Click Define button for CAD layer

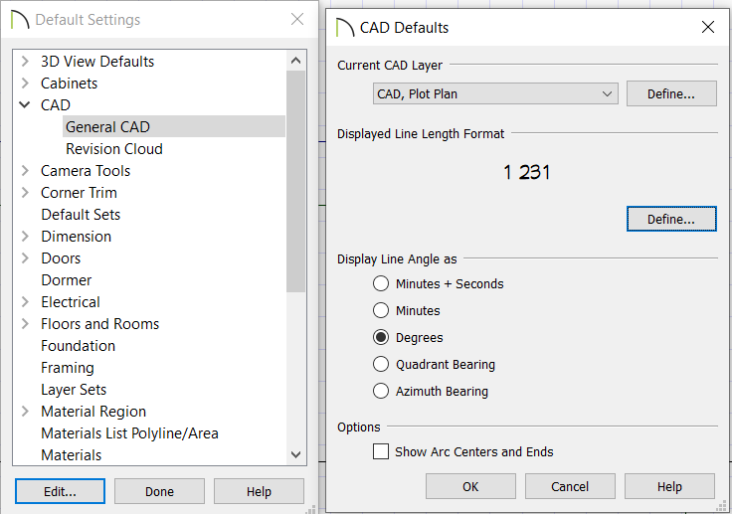(x=671, y=93)
